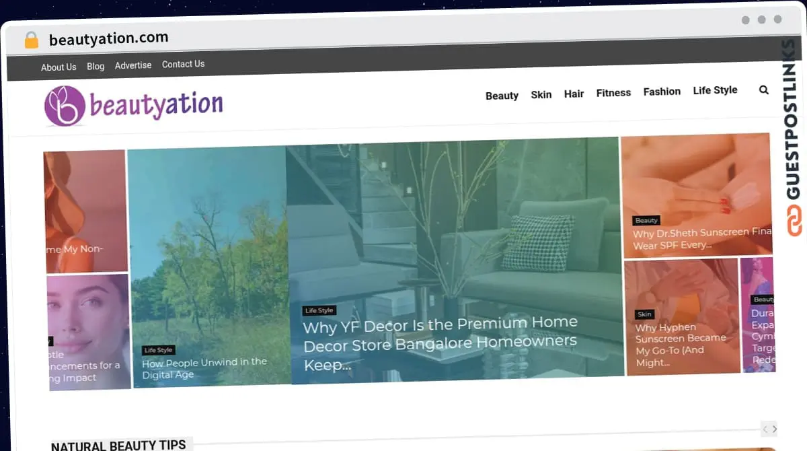Open the Beauty navigation category
807x451 pixels.
pyautogui.click(x=502, y=95)
